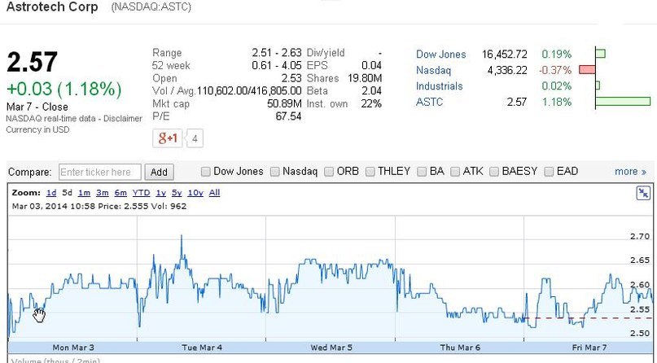
Task: Focus the Enter ticker here field
Action: tap(99, 172)
